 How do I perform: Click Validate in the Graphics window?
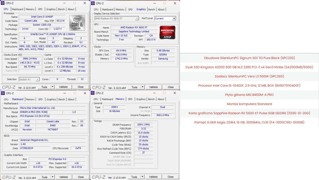point(153,87)
